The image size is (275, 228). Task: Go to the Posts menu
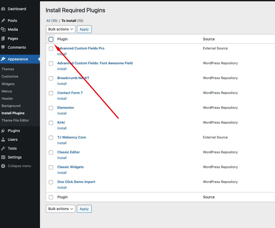tap(12, 21)
